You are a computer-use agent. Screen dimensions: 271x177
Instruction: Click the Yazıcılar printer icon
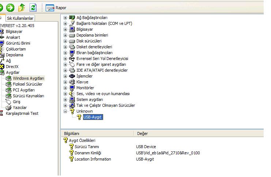[8, 108]
